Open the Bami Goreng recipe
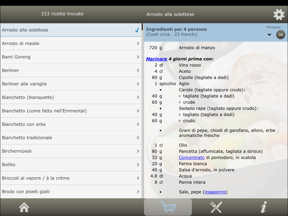The height and width of the screenshot is (216, 288). tap(71, 57)
